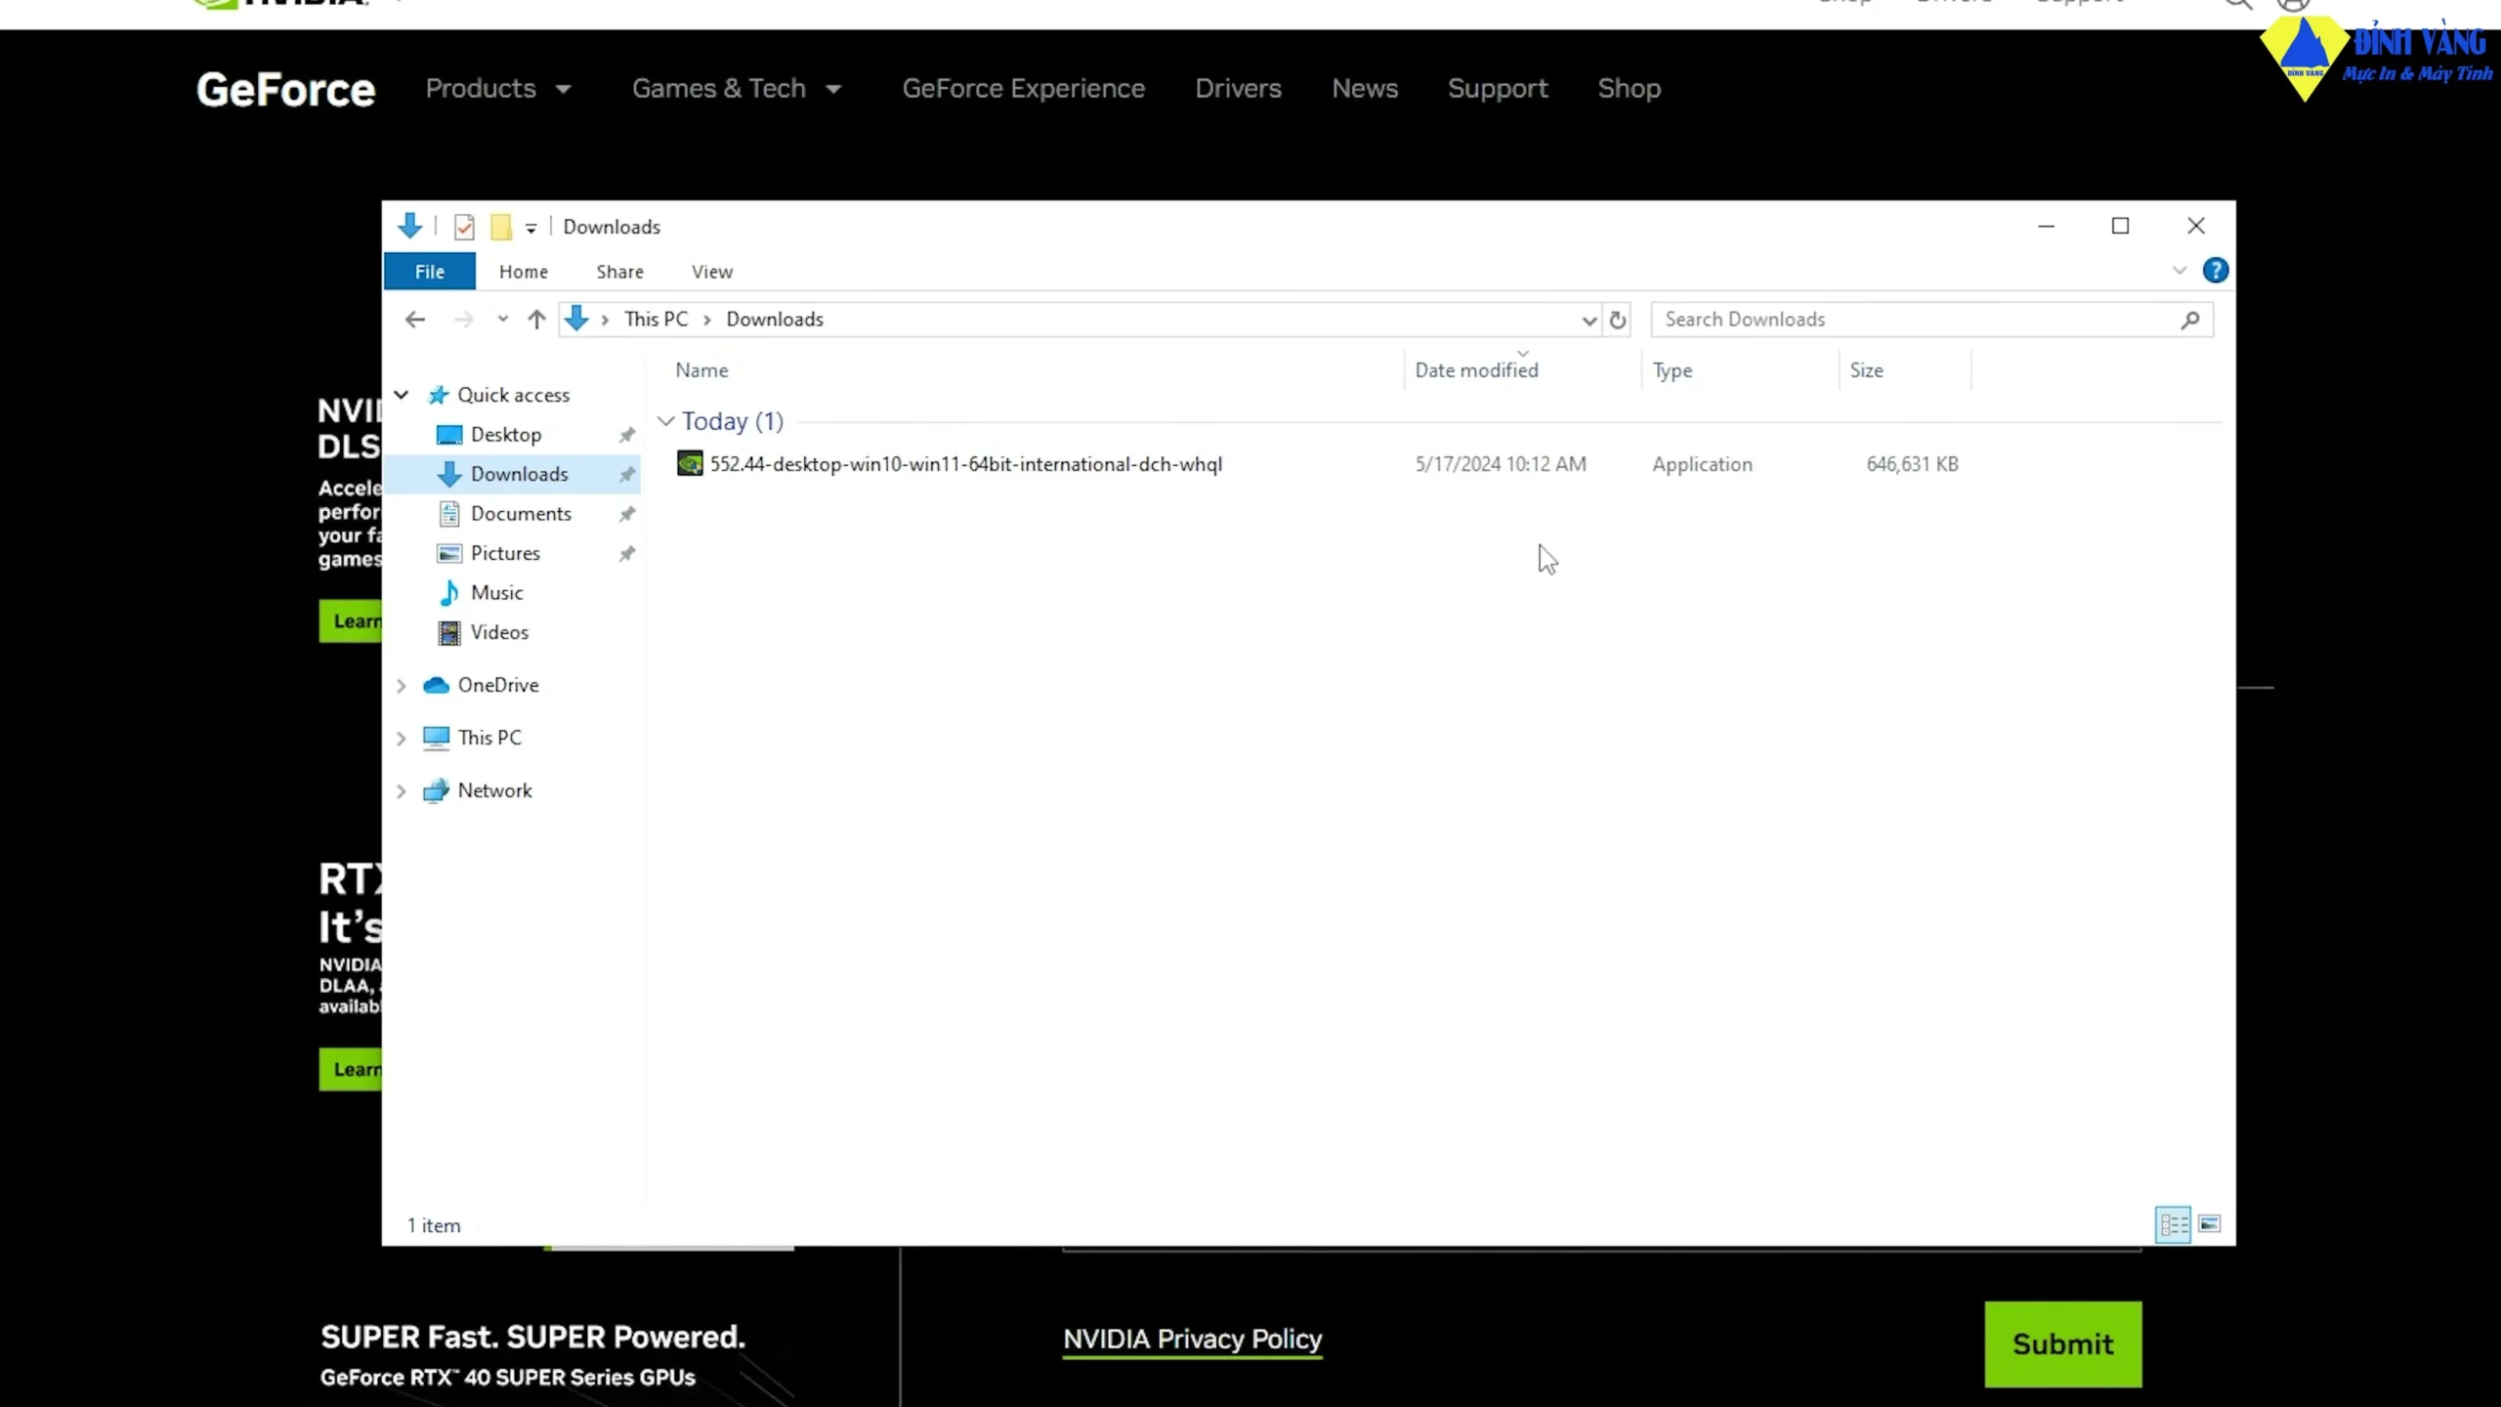Select Downloads in the navigation pane
Image resolution: width=2501 pixels, height=1407 pixels.
point(519,474)
